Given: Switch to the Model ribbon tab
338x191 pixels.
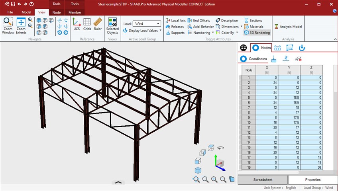Looking at the screenshot, I should tap(26, 12).
